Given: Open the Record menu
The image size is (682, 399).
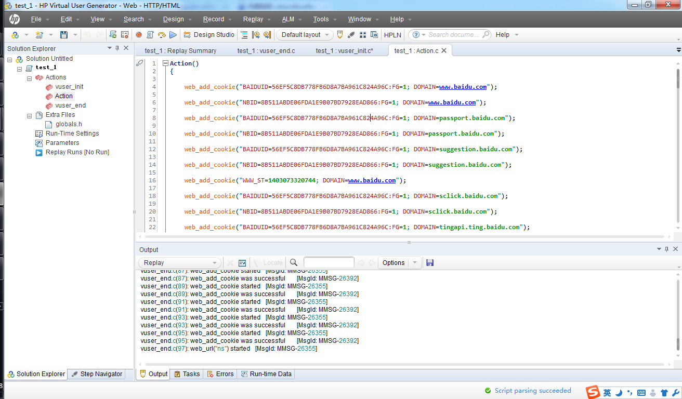Looking at the screenshot, I should (x=213, y=19).
